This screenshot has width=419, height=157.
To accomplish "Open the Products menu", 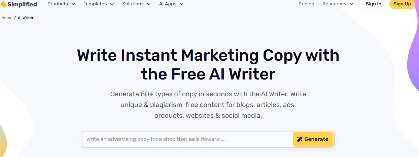I will (x=57, y=4).
